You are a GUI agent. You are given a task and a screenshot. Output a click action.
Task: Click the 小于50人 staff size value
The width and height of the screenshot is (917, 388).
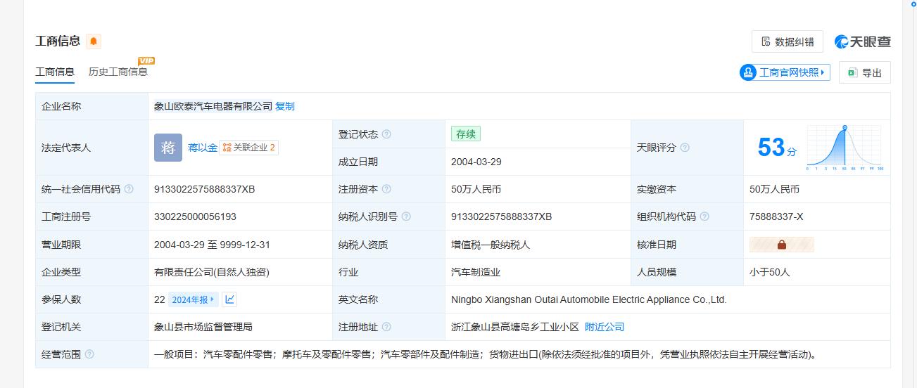point(770,272)
